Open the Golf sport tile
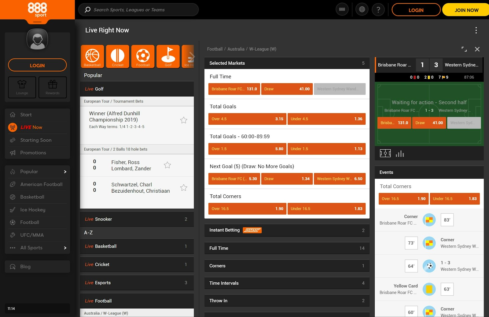 [x=168, y=56]
